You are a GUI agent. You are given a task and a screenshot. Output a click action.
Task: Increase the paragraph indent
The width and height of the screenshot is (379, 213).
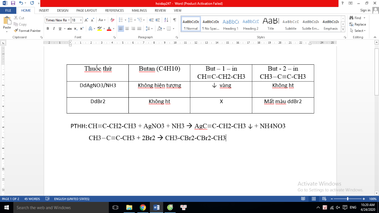(x=158, y=20)
